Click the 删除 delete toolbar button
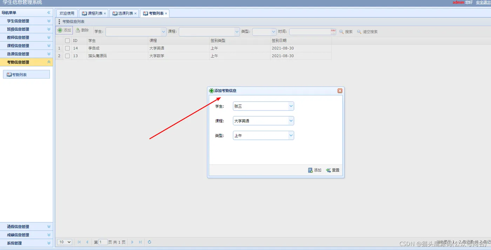The height and width of the screenshot is (250, 491). pos(82,31)
